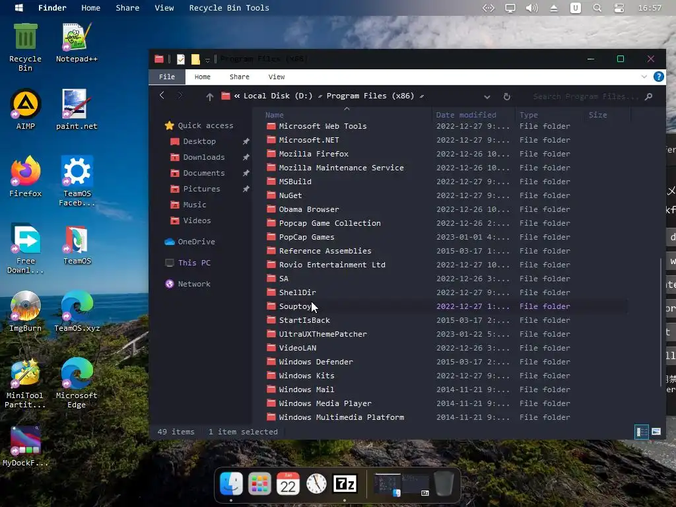Open Quick Access Toolbar customize dropdown
Screen dimensions: 676x507
tap(207, 59)
